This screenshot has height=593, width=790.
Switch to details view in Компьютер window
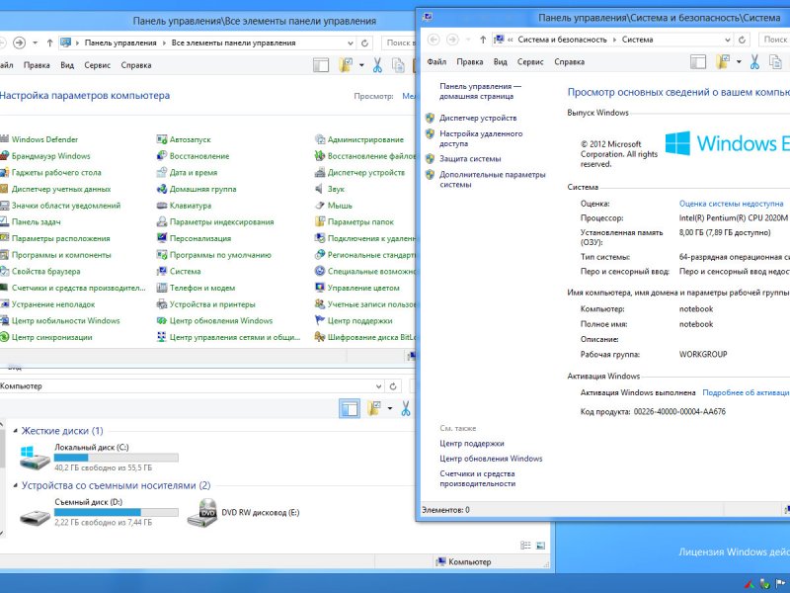(525, 546)
